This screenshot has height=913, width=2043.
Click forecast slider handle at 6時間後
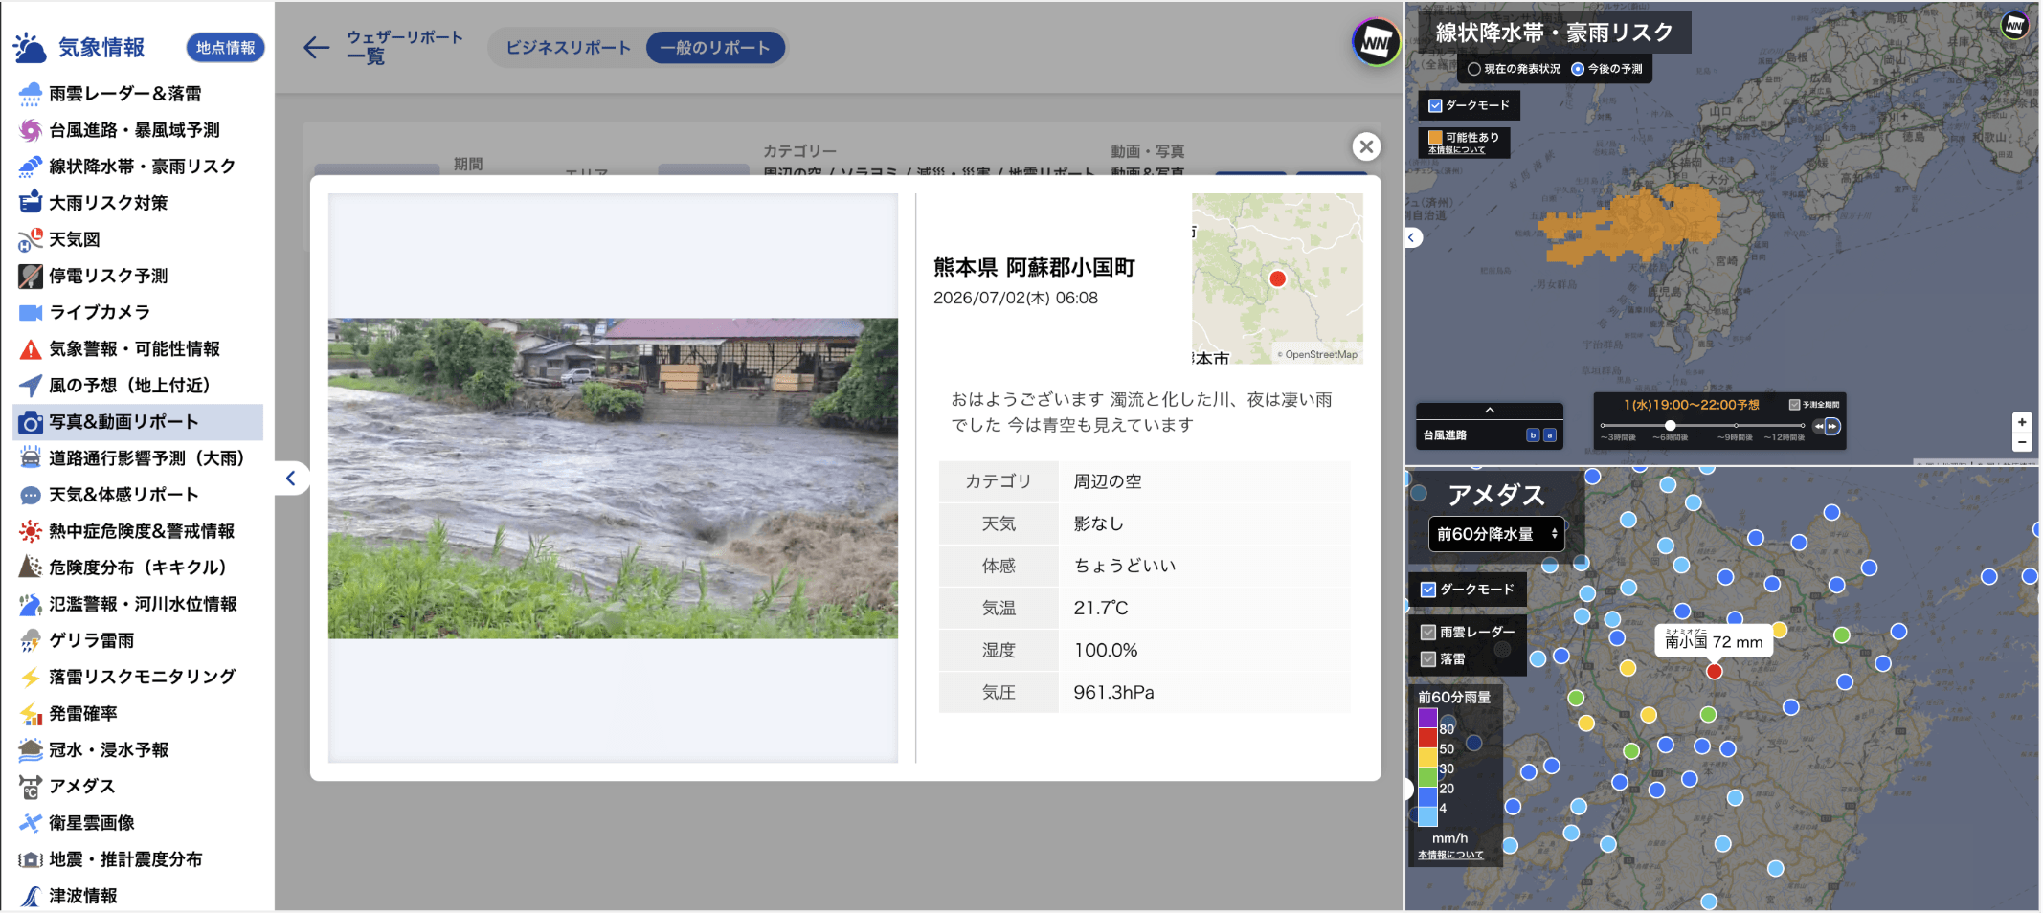(1670, 426)
